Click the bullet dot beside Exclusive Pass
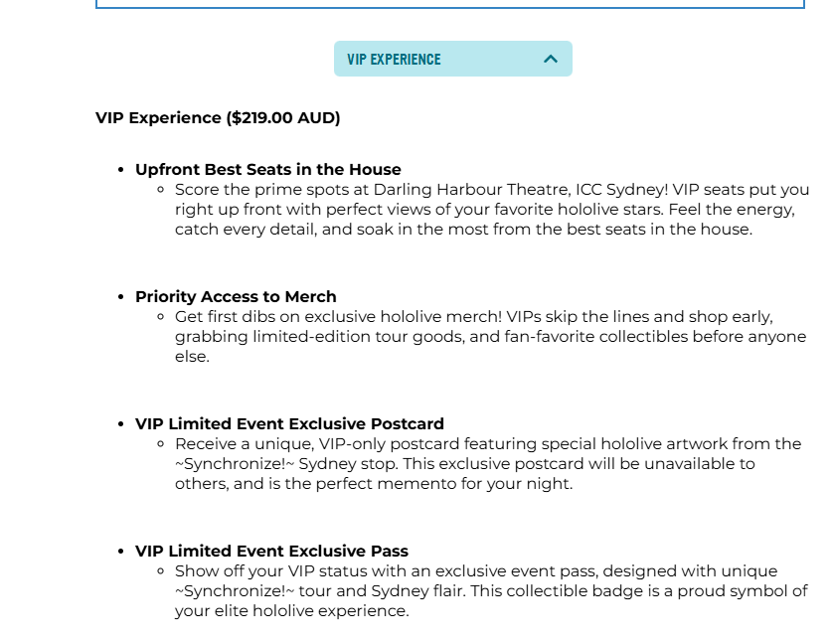The image size is (832, 643). tap(121, 552)
